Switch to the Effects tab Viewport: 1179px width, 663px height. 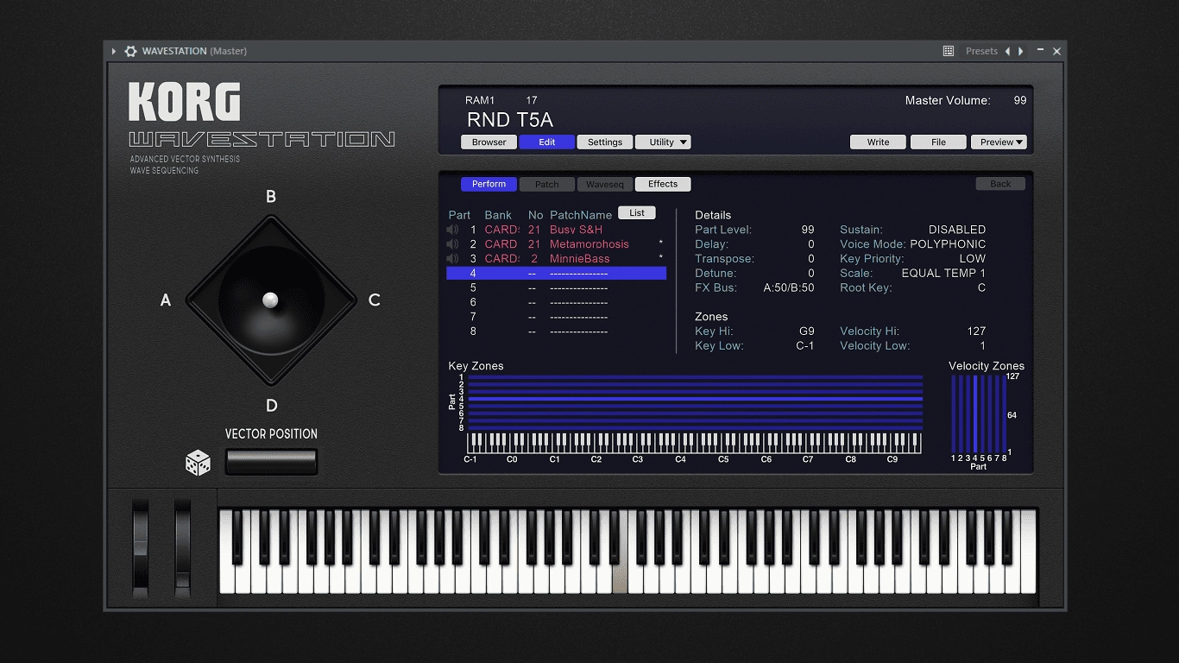point(663,184)
